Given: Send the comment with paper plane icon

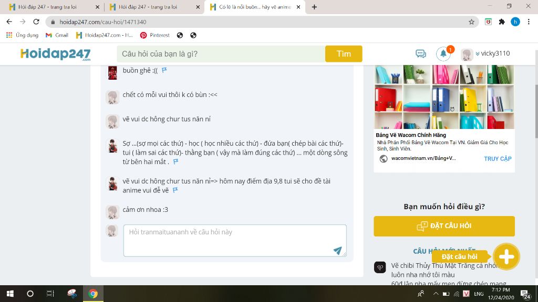Looking at the screenshot, I should (x=338, y=251).
